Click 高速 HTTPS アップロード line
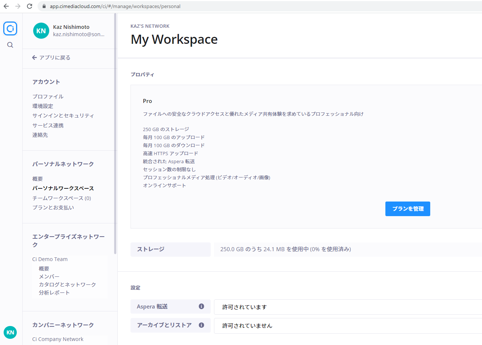The width and height of the screenshot is (482, 345). tap(170, 153)
